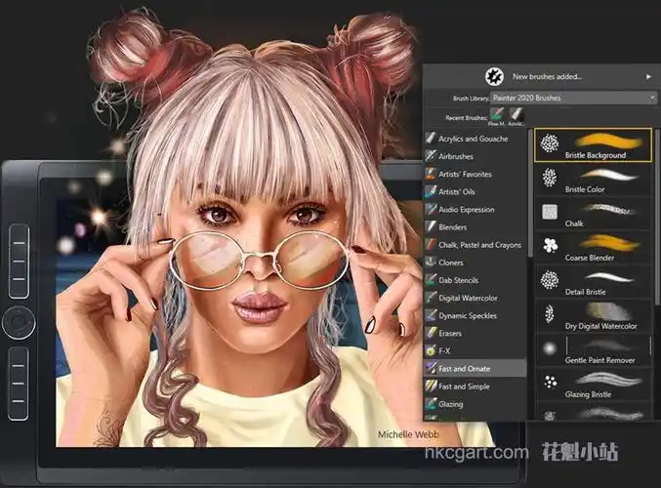Select the Airbrushes category icon
661x488 pixels.
430,157
